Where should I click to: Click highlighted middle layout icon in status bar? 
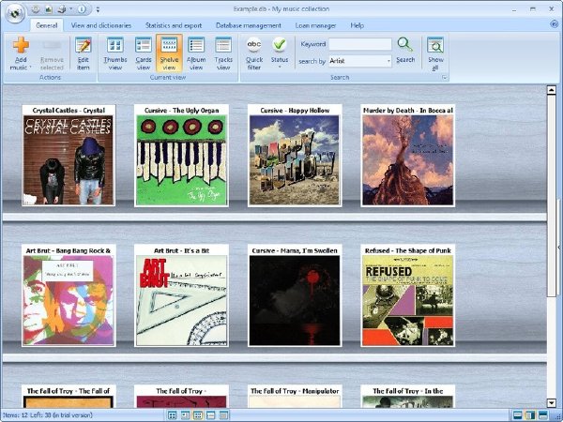click(x=530, y=415)
